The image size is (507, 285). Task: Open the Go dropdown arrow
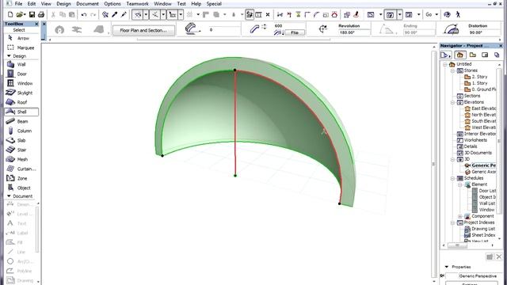436,14
